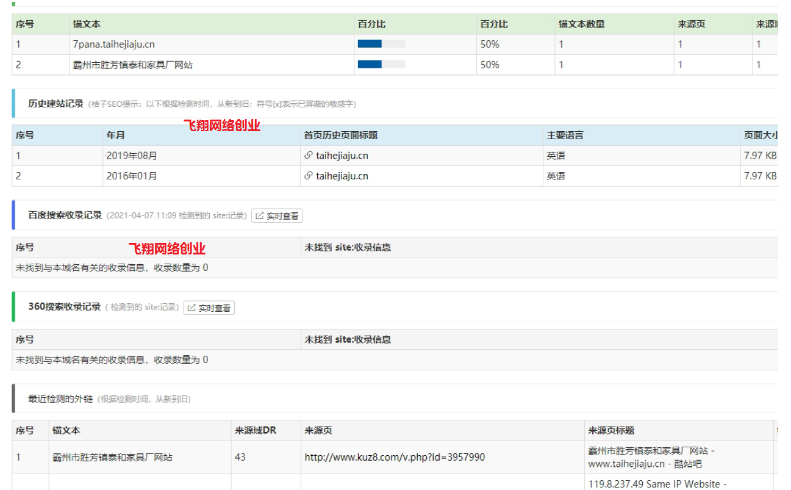Open 实时查看 for 360搜索收录记录
This screenshot has width=791, height=490.
coord(209,308)
